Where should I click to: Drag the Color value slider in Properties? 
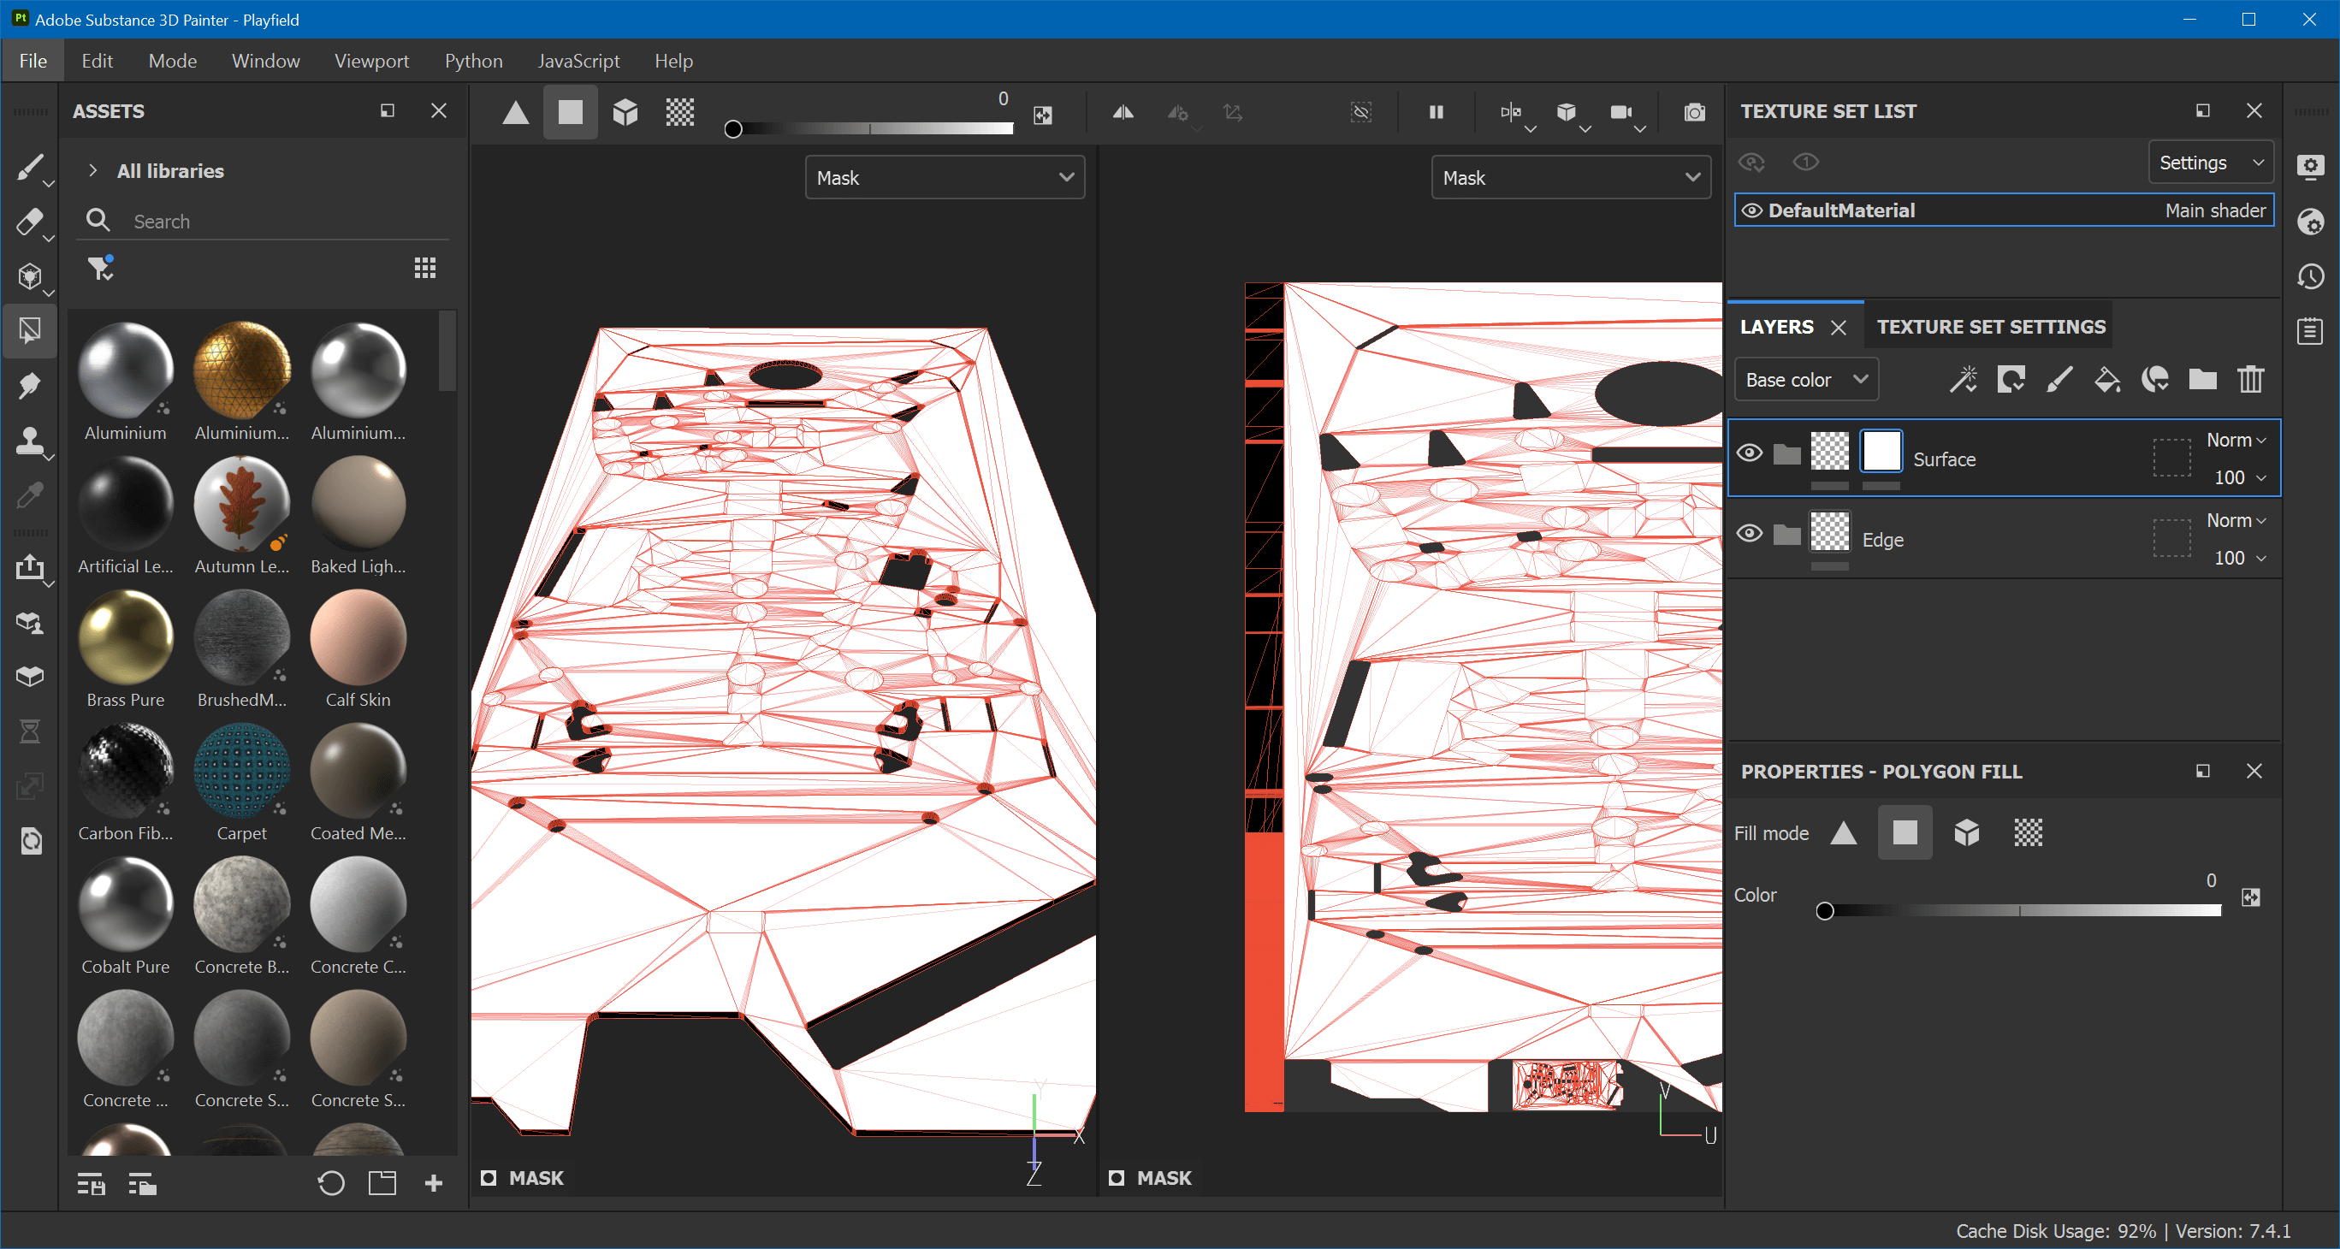point(1826,909)
